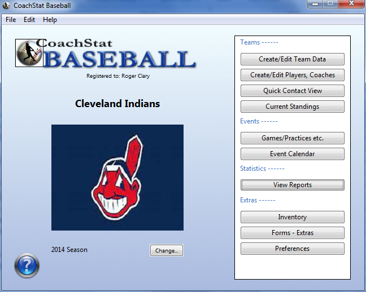Click the Teams section header
366x292 pixels.
(259, 42)
